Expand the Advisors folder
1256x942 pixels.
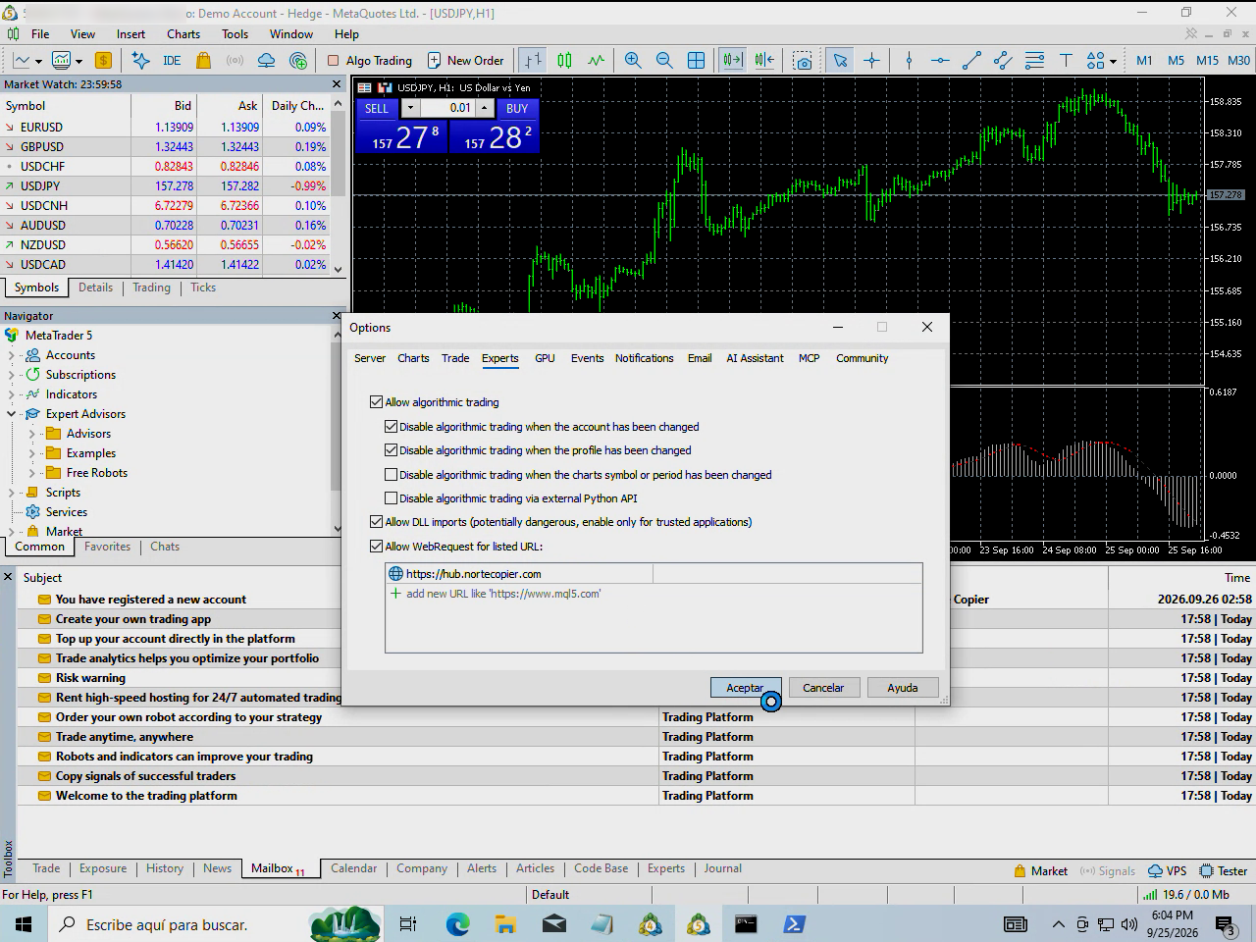pyautogui.click(x=31, y=434)
